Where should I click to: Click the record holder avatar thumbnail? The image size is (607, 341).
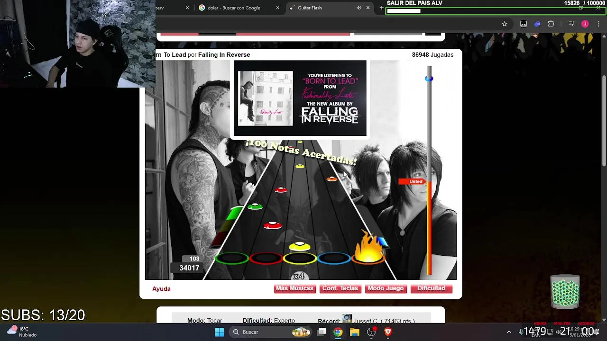(347, 319)
